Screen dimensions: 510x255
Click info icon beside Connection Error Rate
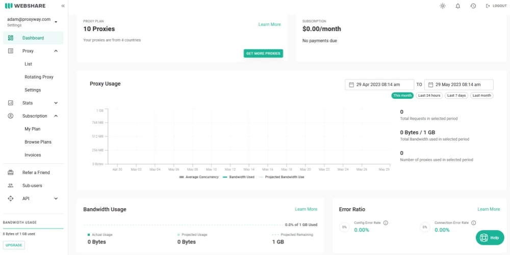474,223
